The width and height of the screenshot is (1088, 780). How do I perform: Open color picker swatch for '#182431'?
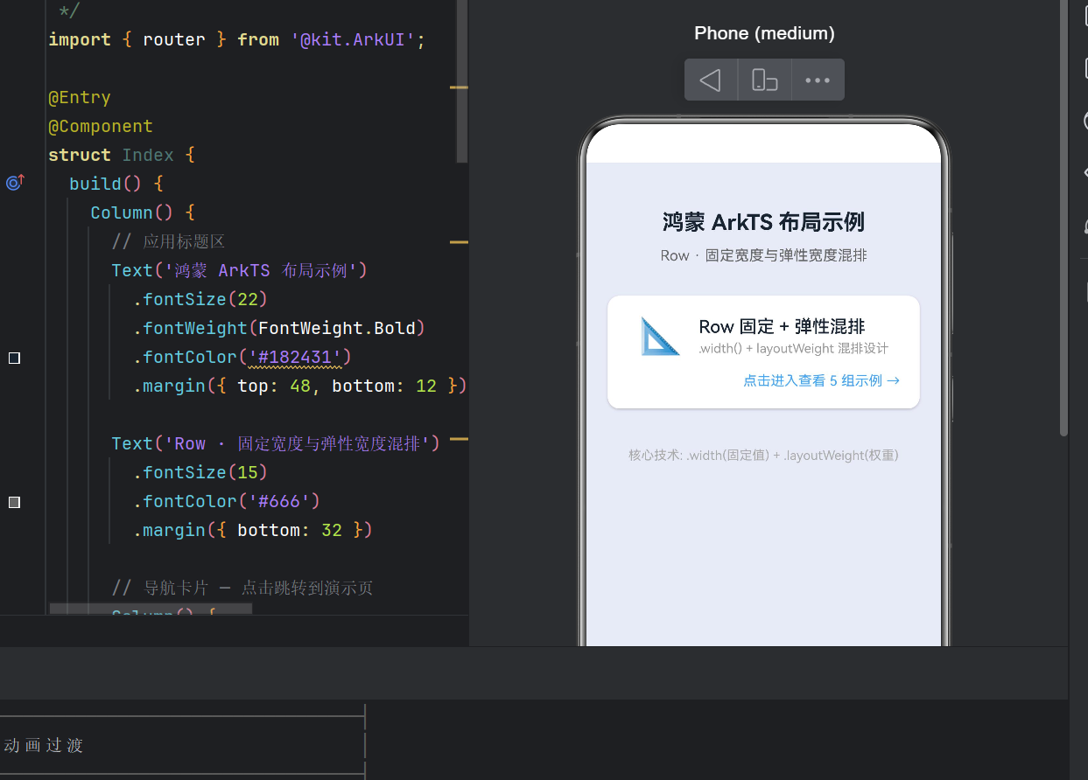[14, 358]
